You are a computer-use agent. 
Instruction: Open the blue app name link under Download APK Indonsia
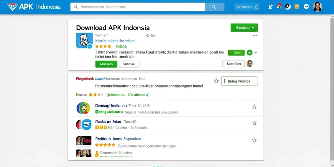[115, 41]
